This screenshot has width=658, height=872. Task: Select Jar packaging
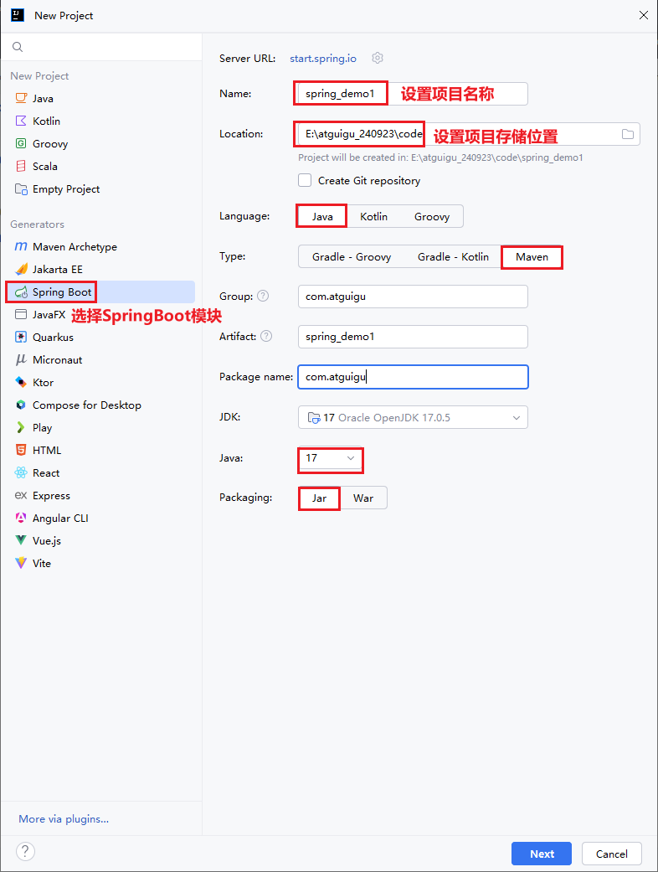(319, 498)
